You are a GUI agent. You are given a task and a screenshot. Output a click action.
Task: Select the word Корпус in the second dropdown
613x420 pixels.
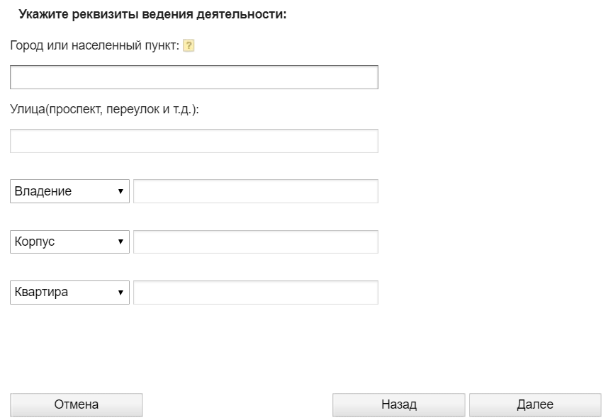pyautogui.click(x=34, y=242)
